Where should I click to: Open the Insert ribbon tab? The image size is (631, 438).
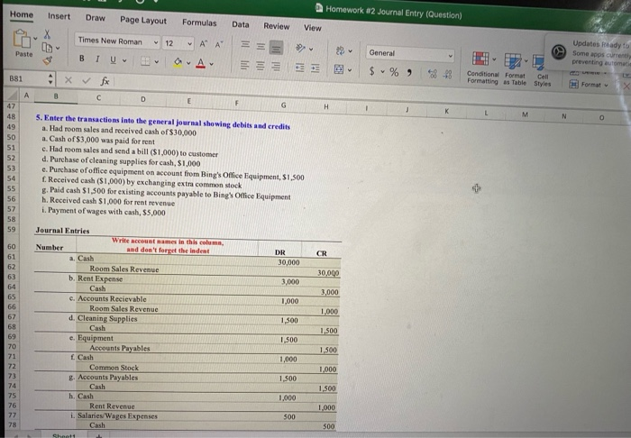59,16
